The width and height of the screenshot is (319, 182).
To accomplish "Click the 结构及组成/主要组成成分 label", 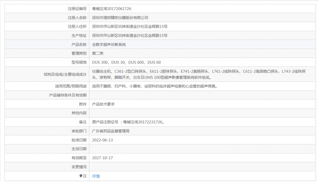I will [x=65, y=74].
